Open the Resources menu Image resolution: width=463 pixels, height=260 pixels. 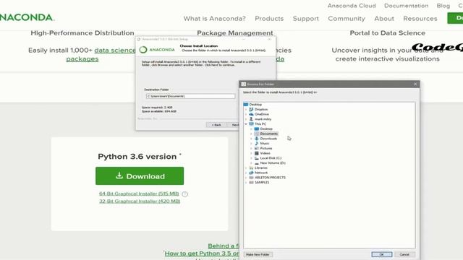tap(420, 19)
